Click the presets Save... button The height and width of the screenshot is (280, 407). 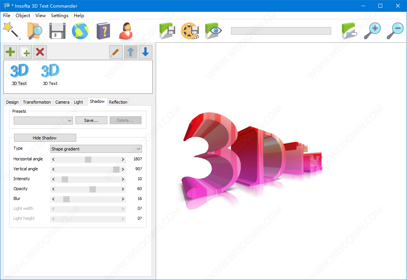coord(91,120)
